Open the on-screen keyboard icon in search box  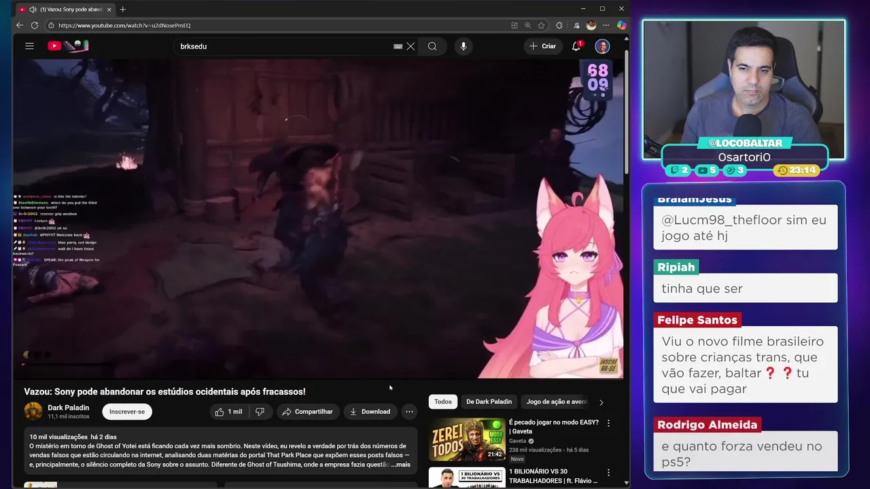(x=398, y=46)
